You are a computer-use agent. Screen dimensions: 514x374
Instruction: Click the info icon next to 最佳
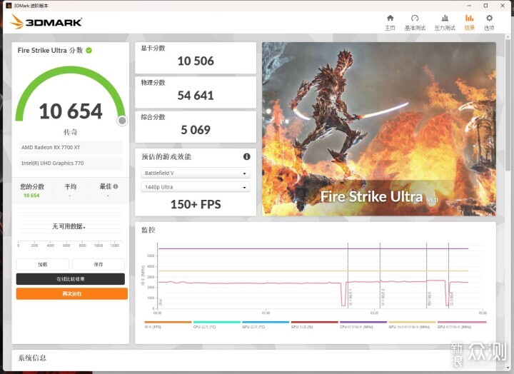(116, 186)
